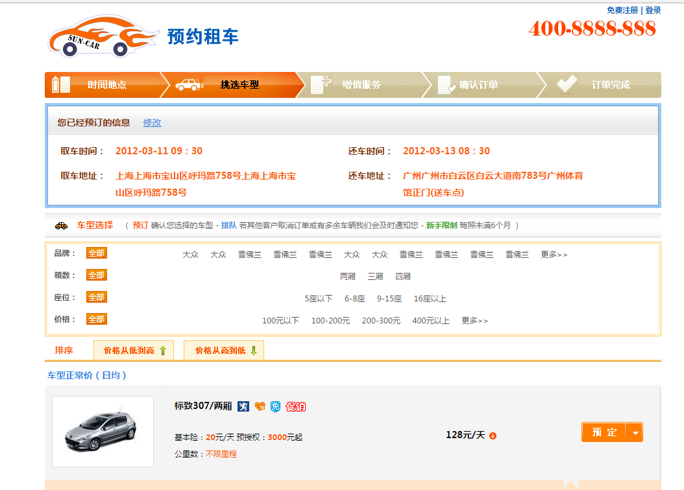Click the red 促销 promotion badge
Image resolution: width=684 pixels, height=490 pixels.
coord(296,407)
